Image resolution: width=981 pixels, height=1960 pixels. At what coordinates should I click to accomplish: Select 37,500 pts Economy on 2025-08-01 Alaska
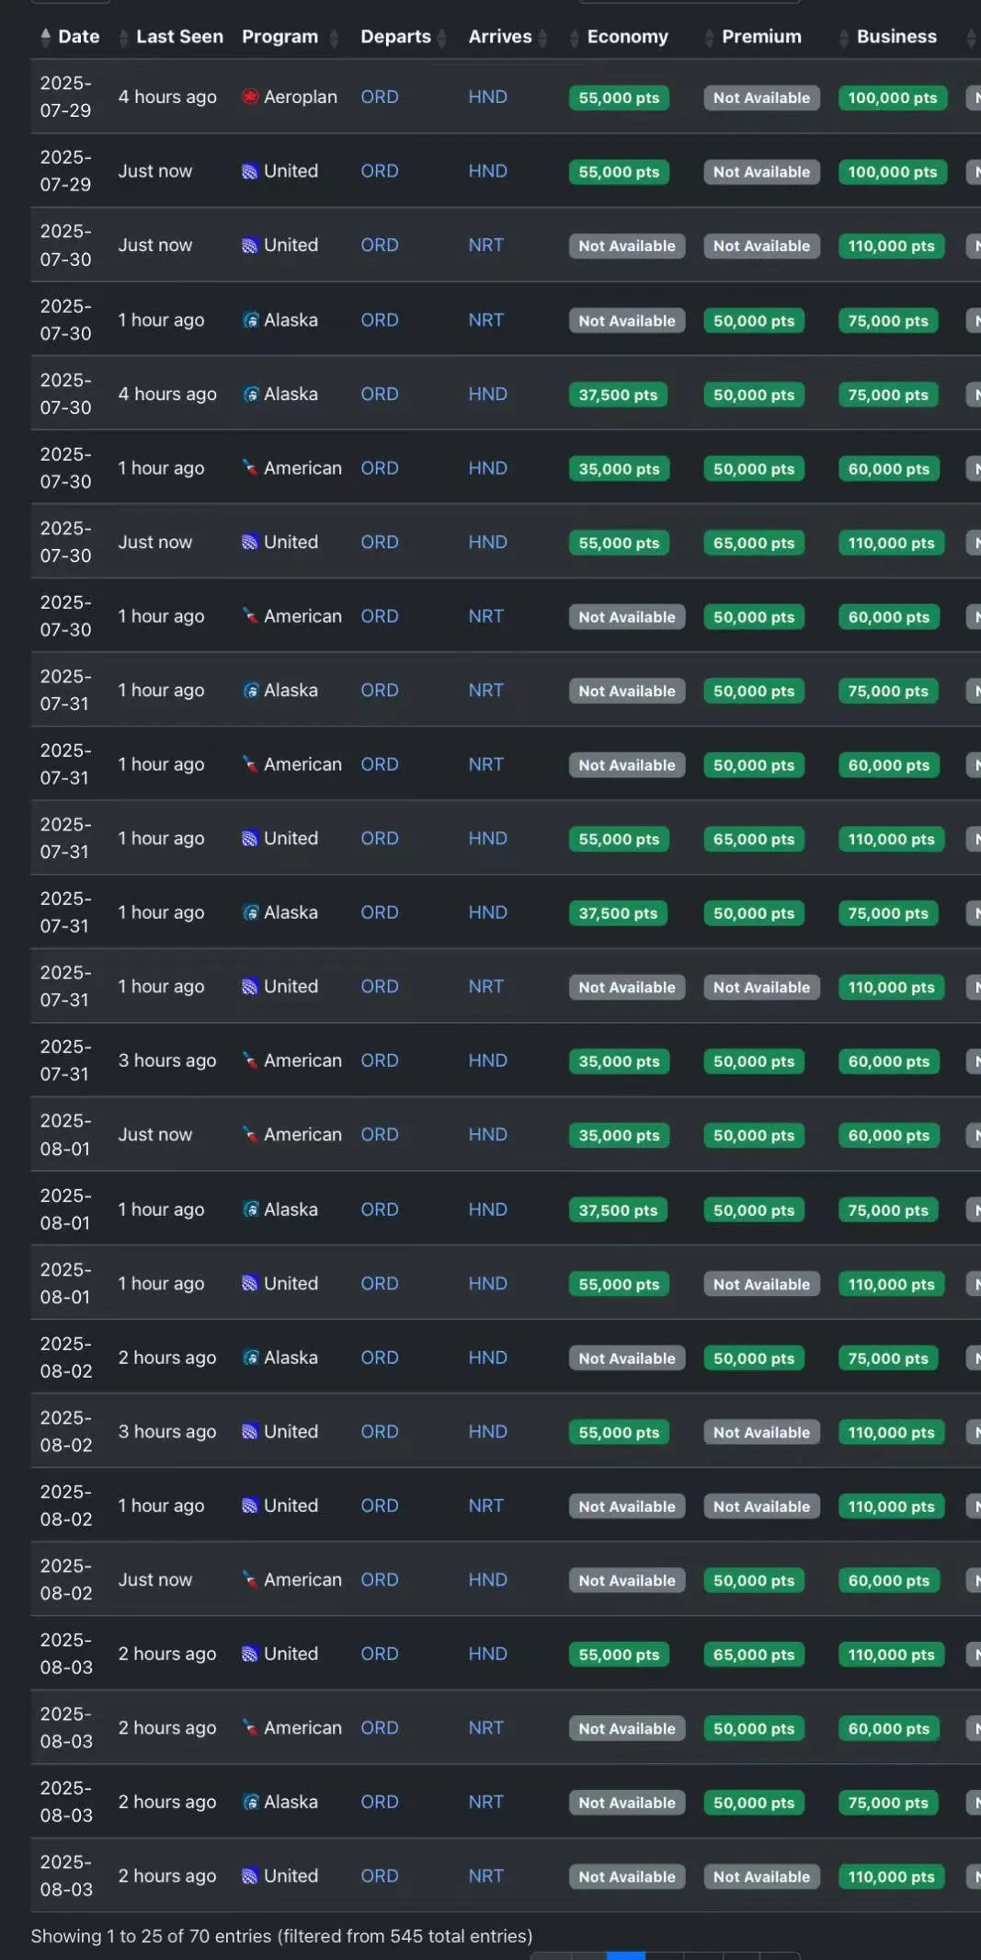click(x=618, y=1210)
